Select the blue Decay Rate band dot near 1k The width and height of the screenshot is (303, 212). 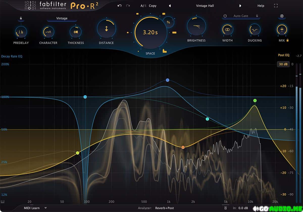pos(167,80)
